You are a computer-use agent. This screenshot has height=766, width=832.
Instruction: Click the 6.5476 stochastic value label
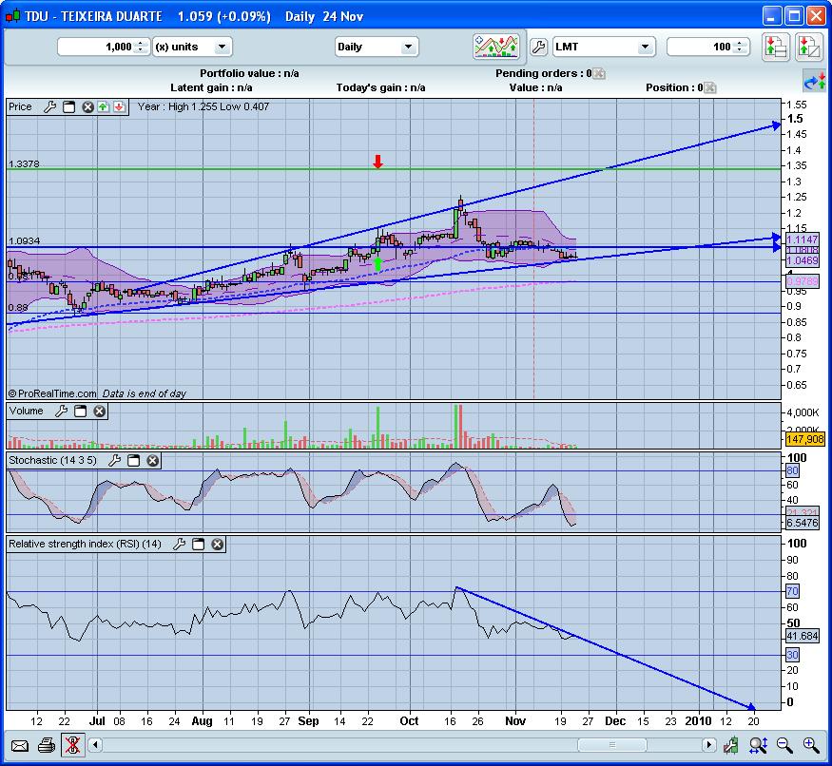pyautogui.click(x=803, y=523)
